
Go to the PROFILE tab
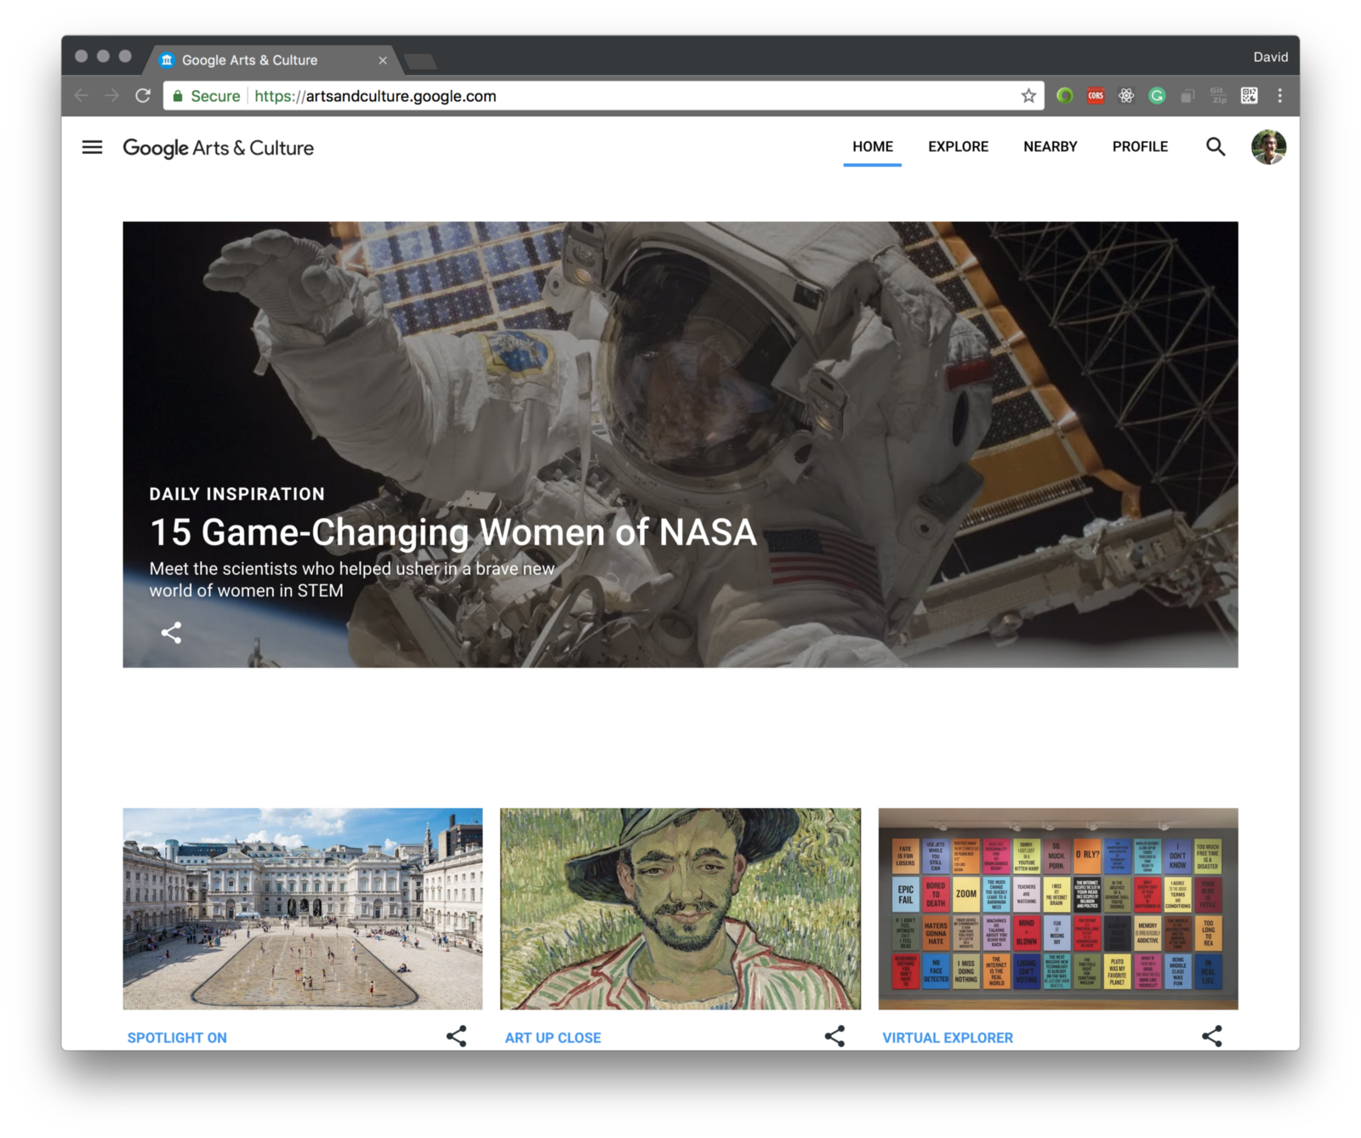tap(1140, 146)
